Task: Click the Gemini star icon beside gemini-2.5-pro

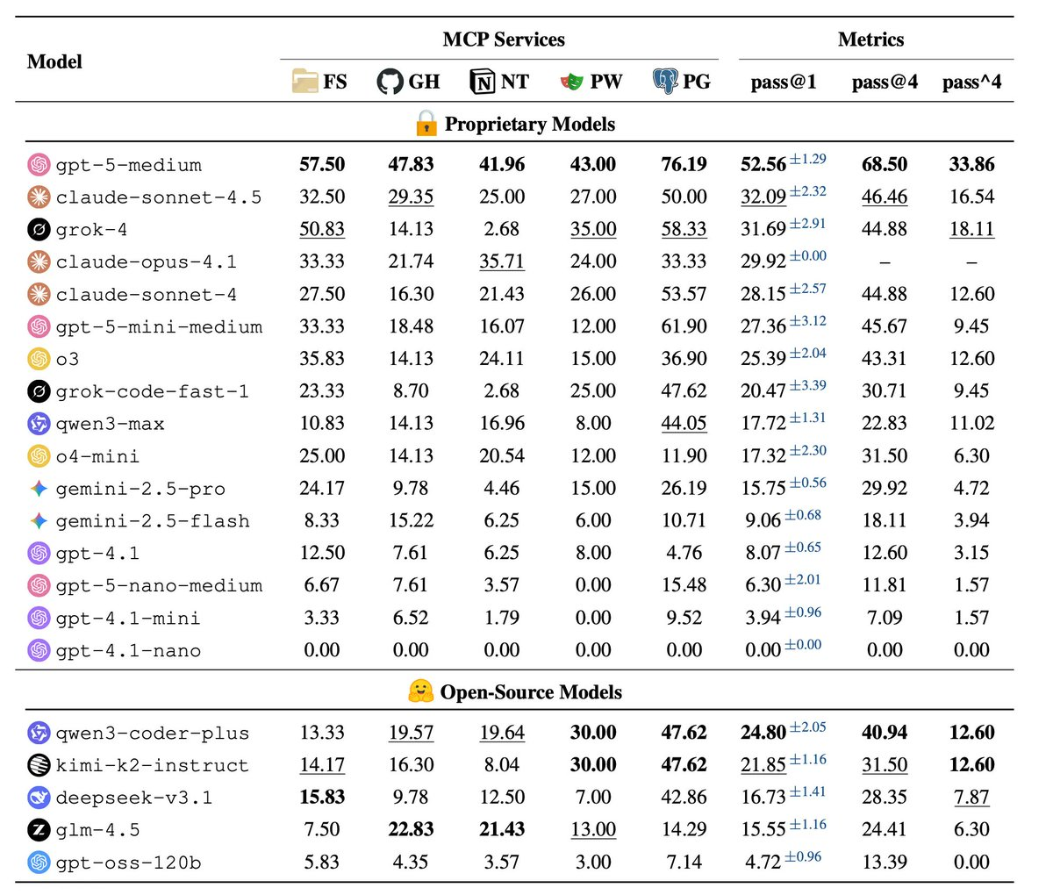Action: click(39, 489)
